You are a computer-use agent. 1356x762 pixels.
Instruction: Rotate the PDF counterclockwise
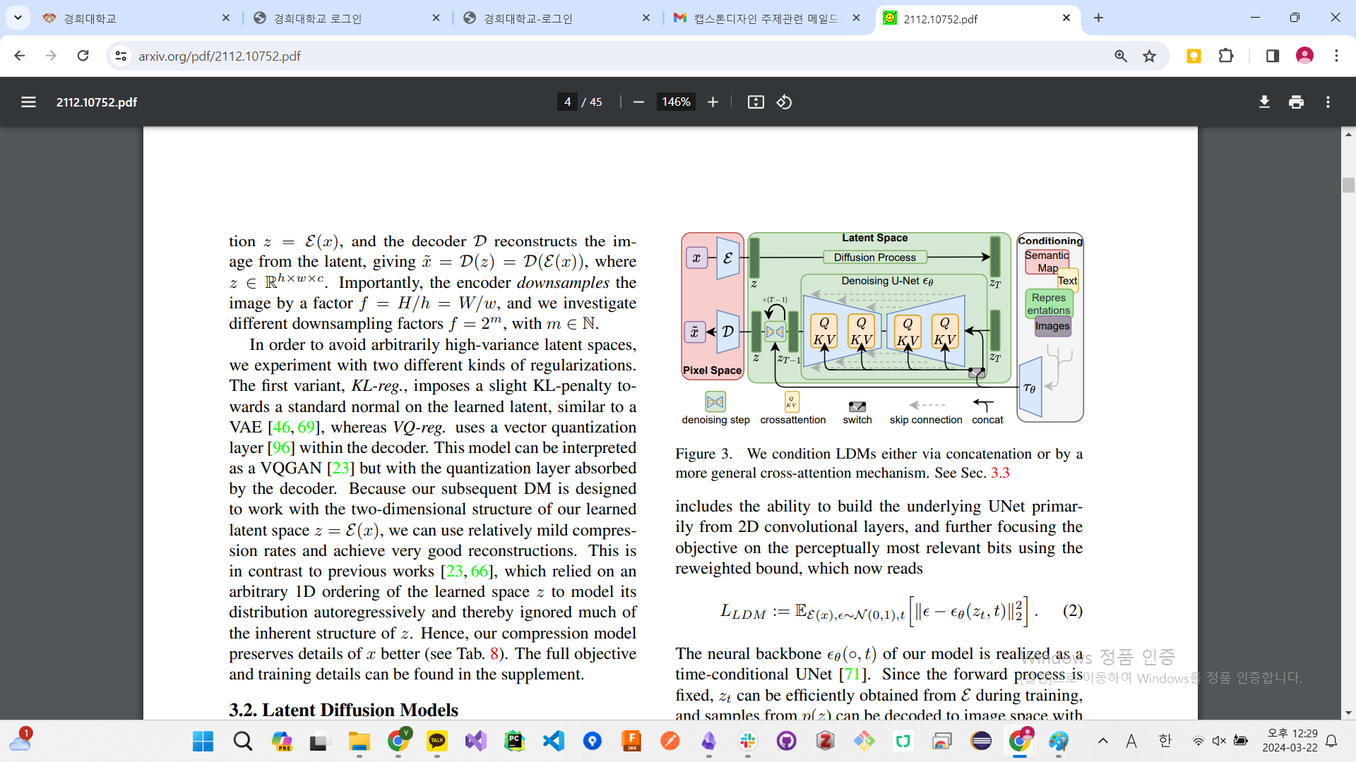coord(784,102)
